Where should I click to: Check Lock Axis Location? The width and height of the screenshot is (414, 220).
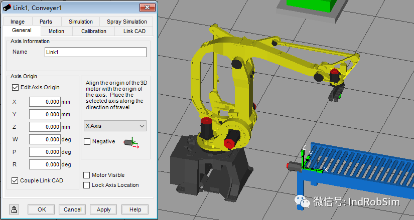click(x=87, y=185)
